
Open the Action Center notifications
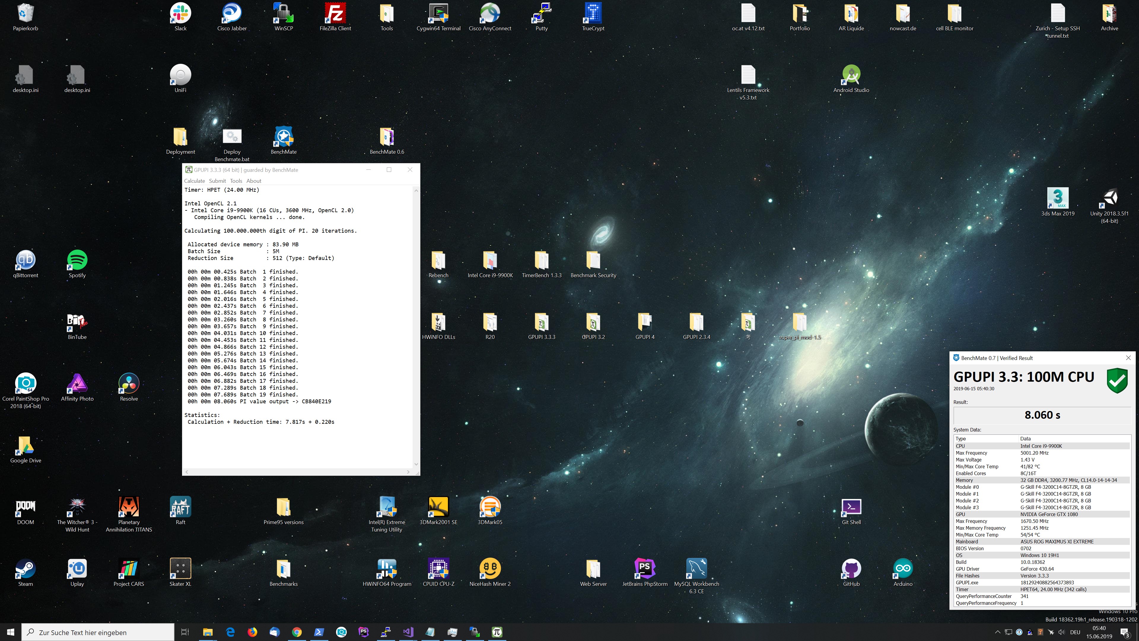coord(1125,632)
